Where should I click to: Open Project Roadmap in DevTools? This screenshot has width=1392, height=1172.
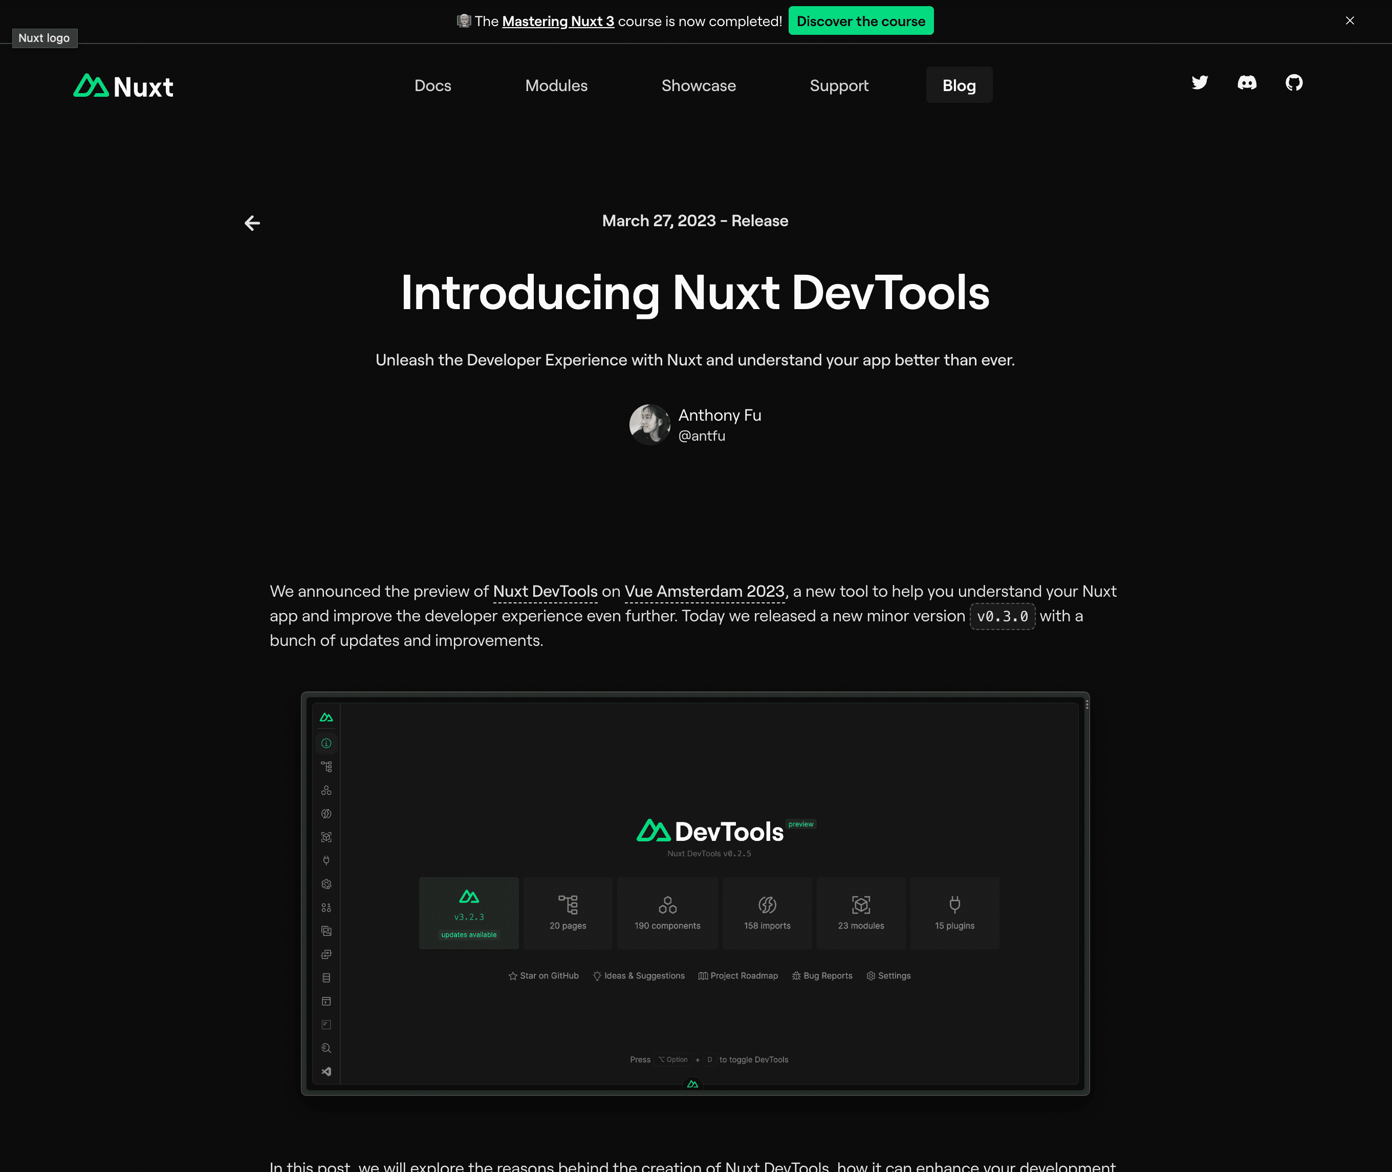tap(738, 976)
